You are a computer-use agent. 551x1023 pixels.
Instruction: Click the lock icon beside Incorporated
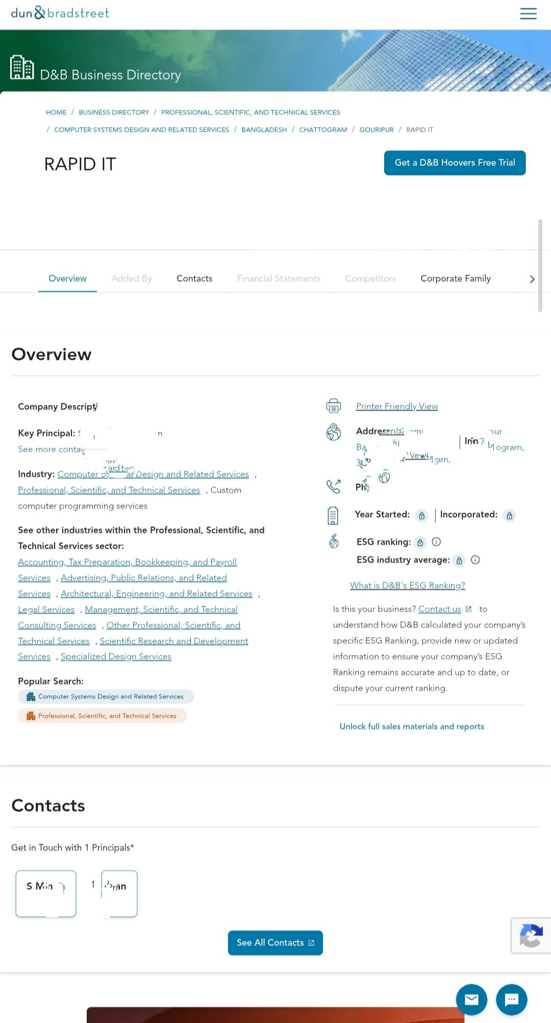point(509,516)
